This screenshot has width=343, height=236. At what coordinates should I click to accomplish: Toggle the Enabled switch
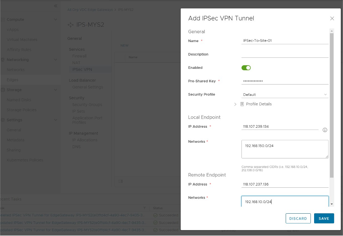tap(246, 68)
